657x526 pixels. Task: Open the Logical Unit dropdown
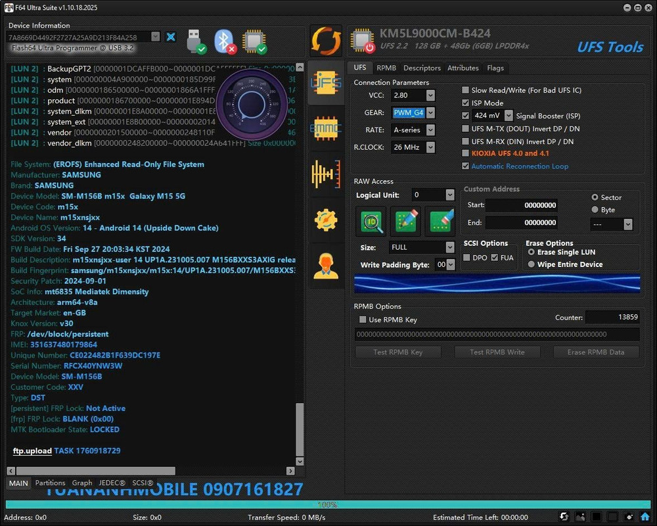coord(449,195)
